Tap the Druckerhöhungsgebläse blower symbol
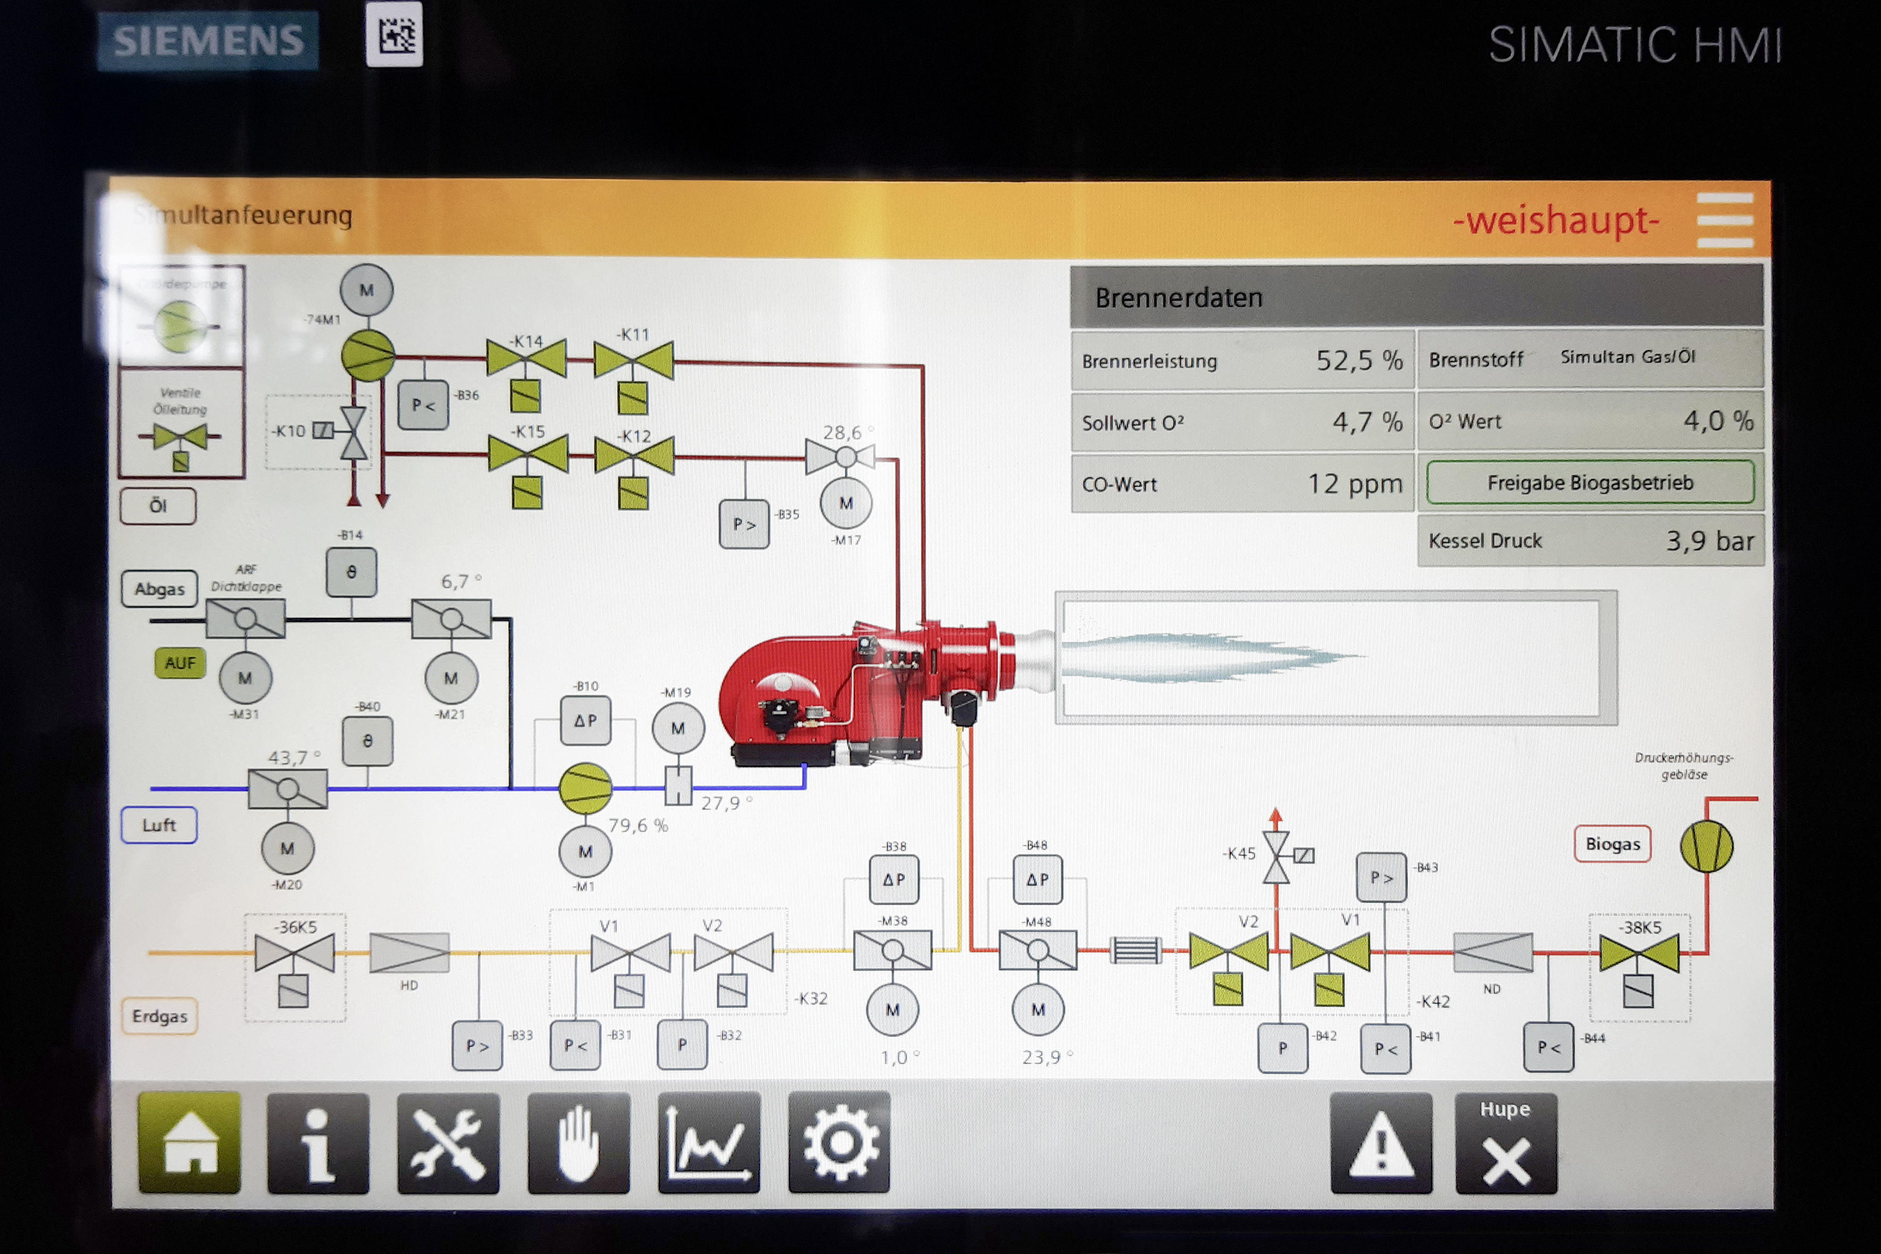Image resolution: width=1881 pixels, height=1254 pixels. [1706, 846]
